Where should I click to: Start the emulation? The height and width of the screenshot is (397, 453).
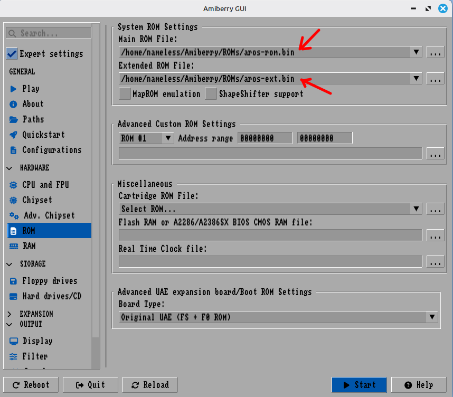click(x=359, y=385)
